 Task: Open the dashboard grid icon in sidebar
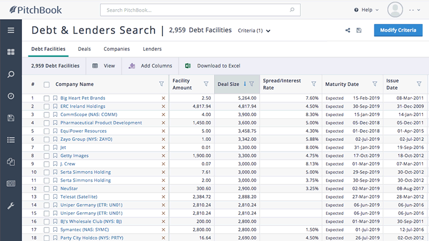[x=11, y=52]
